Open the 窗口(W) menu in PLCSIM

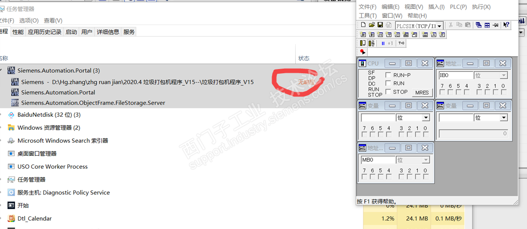point(392,15)
